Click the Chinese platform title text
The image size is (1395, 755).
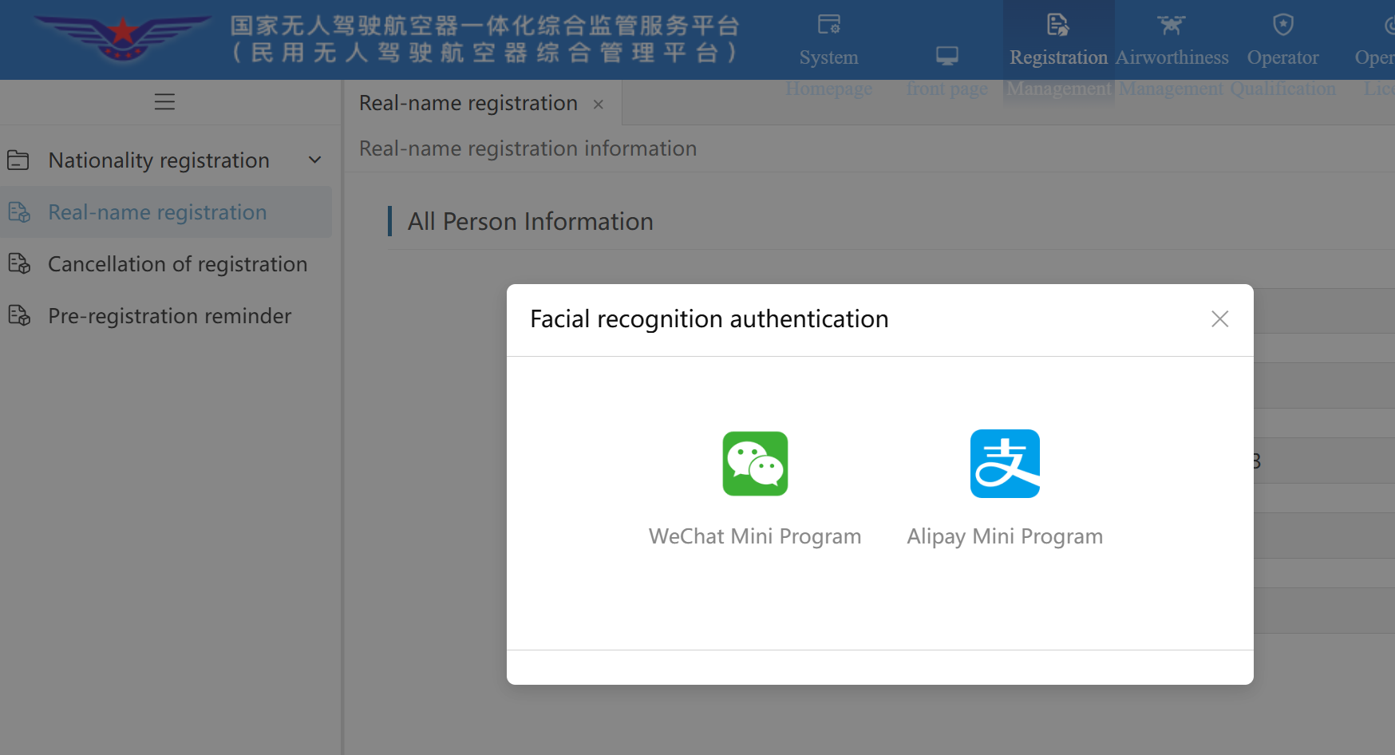(485, 38)
